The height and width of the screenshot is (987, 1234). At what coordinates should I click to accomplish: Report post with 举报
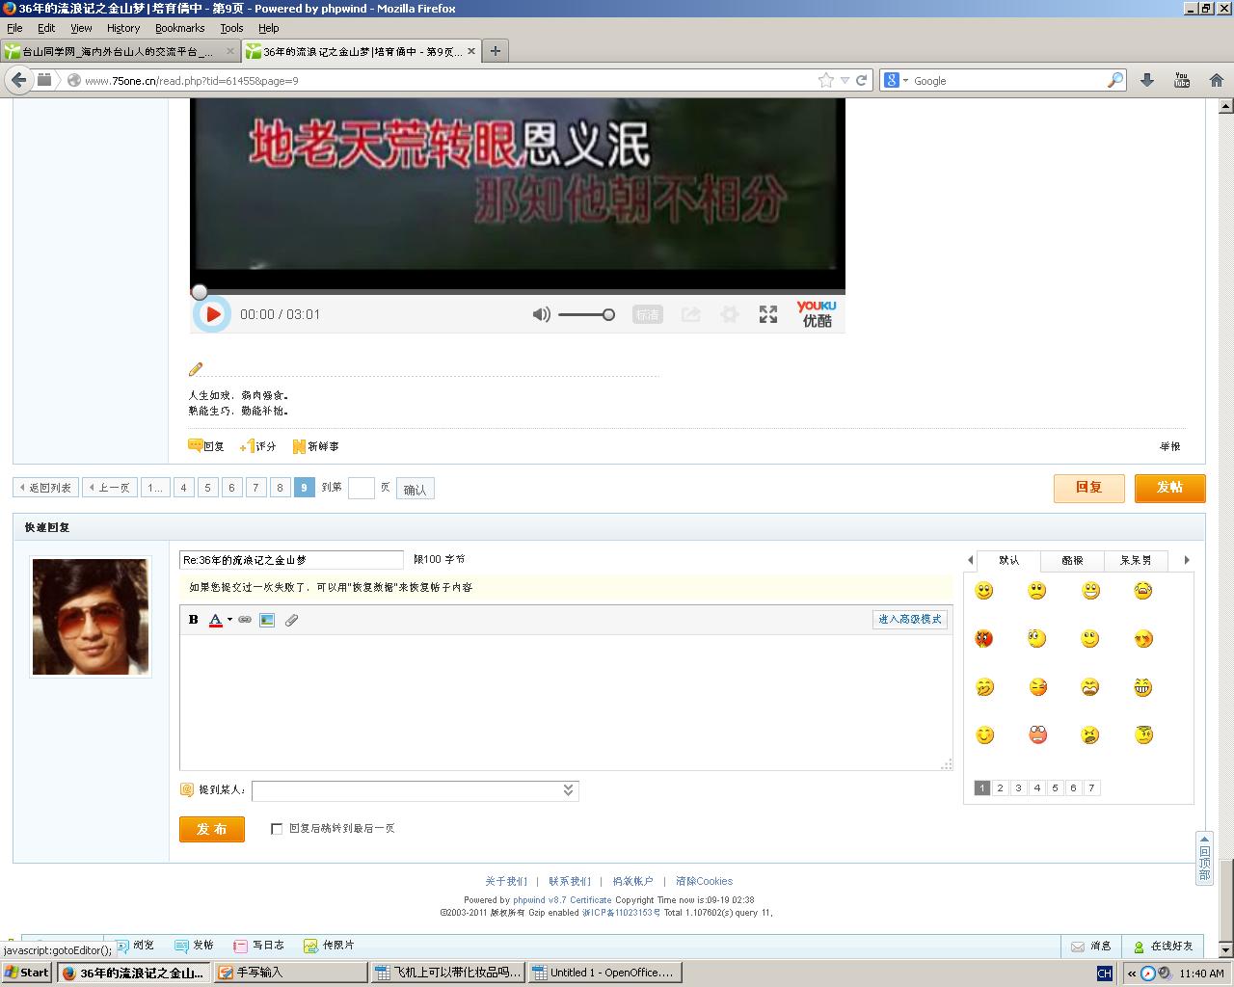(x=1170, y=446)
